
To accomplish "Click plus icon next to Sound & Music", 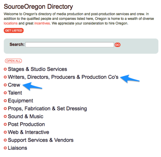I will pyautogui.click(x=5, y=116).
